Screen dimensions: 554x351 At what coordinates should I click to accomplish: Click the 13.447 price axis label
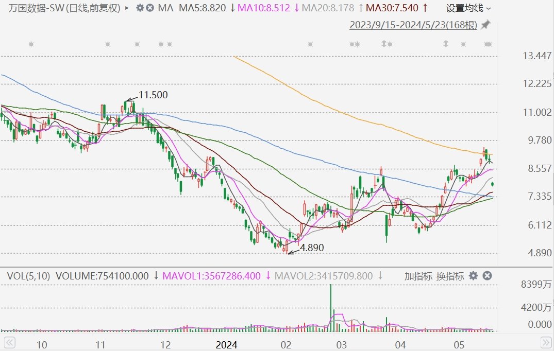(x=537, y=56)
